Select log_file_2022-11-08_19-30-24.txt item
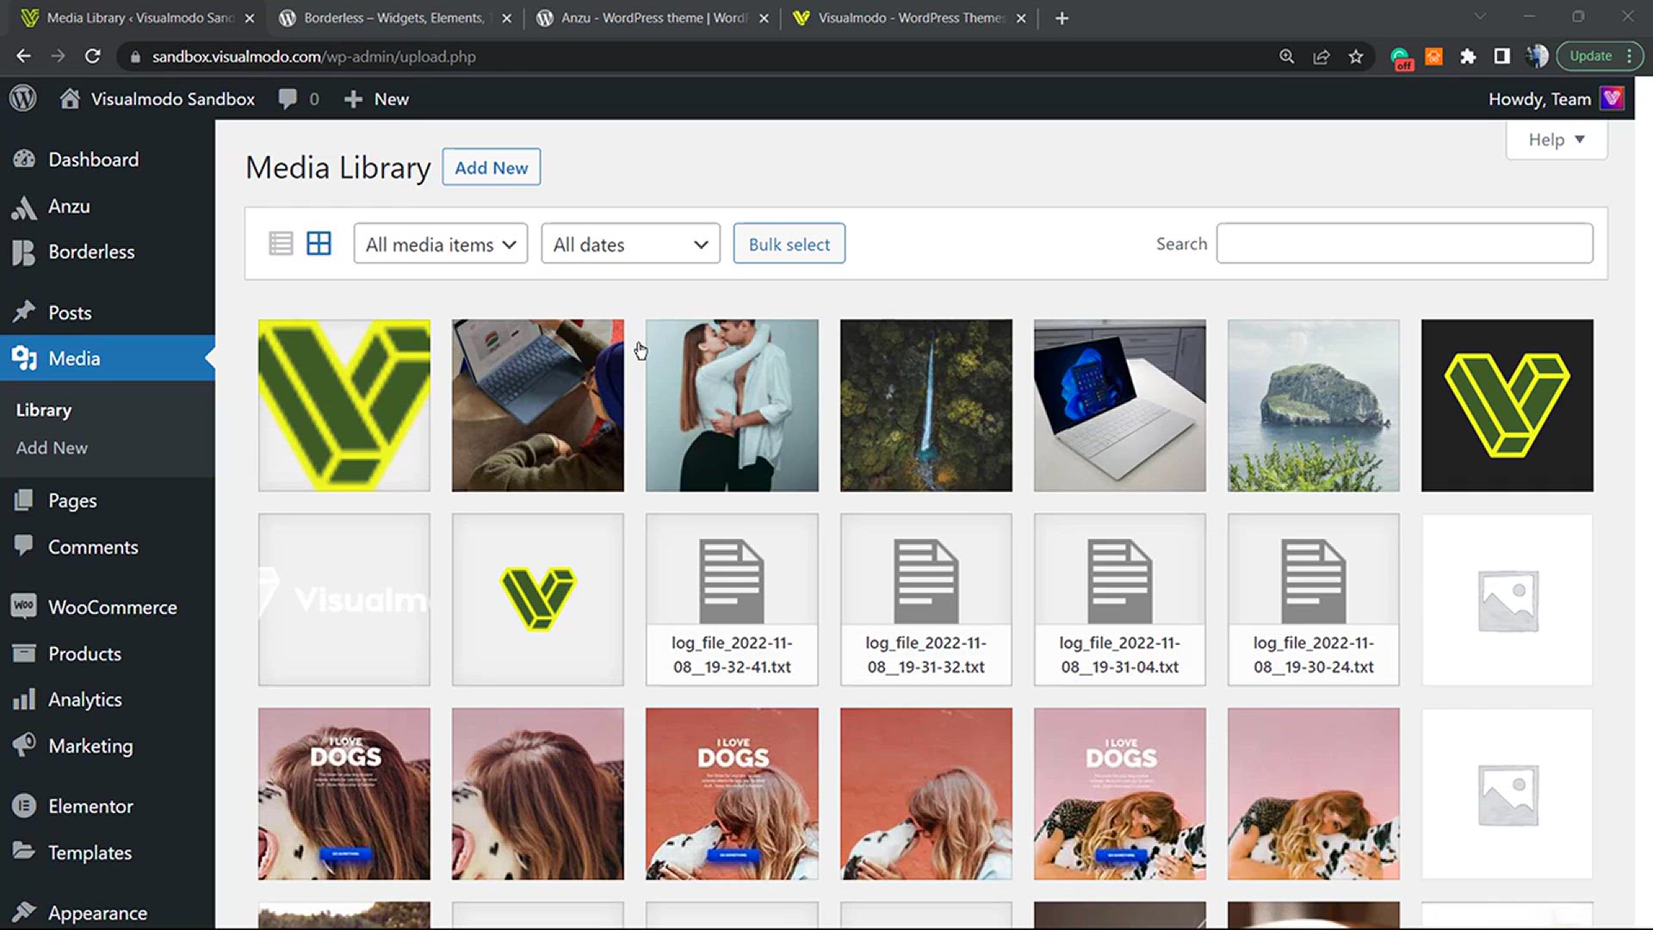The image size is (1653, 930). (1314, 599)
